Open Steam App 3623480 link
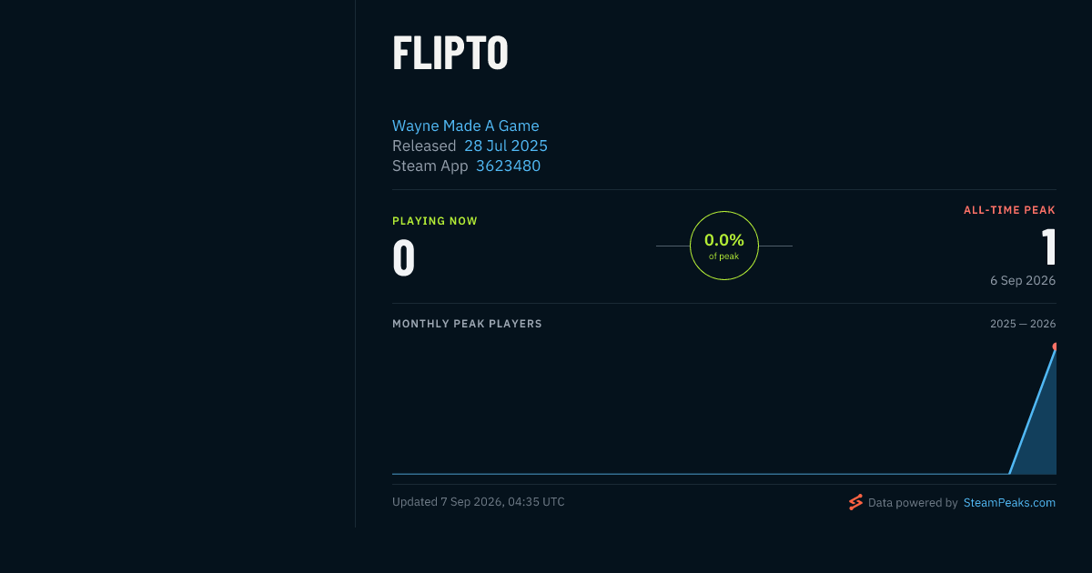Screen dimensions: 1092x573 click(508, 166)
